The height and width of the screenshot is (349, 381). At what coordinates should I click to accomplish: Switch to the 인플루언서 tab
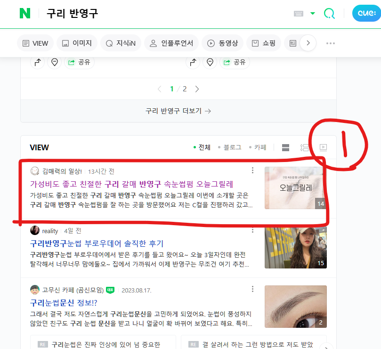click(171, 43)
